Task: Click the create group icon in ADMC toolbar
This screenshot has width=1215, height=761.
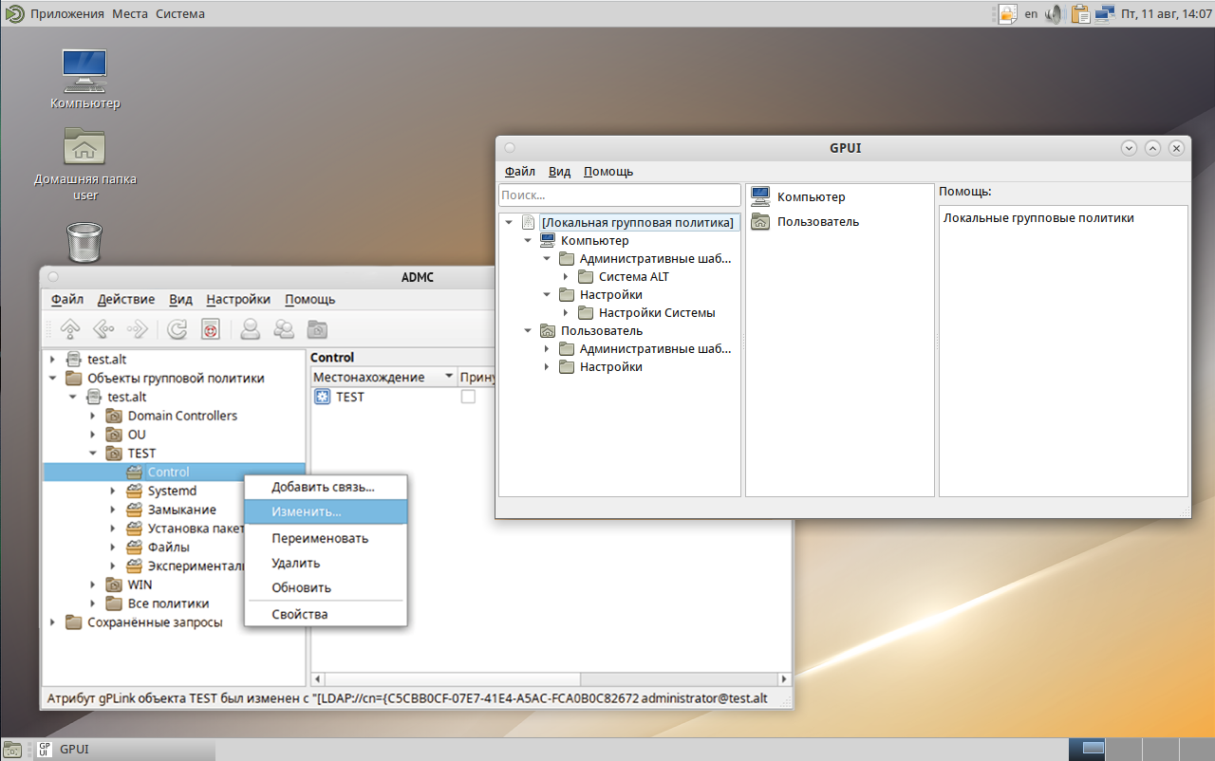Action: click(x=283, y=329)
